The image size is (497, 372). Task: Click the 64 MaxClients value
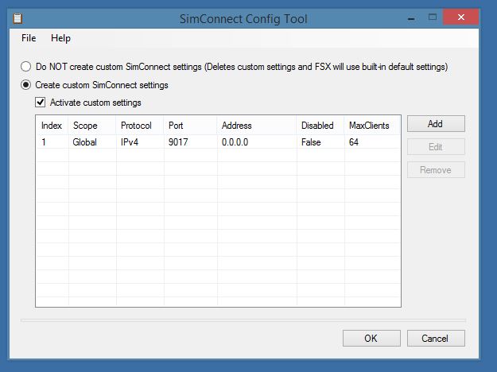coord(354,142)
